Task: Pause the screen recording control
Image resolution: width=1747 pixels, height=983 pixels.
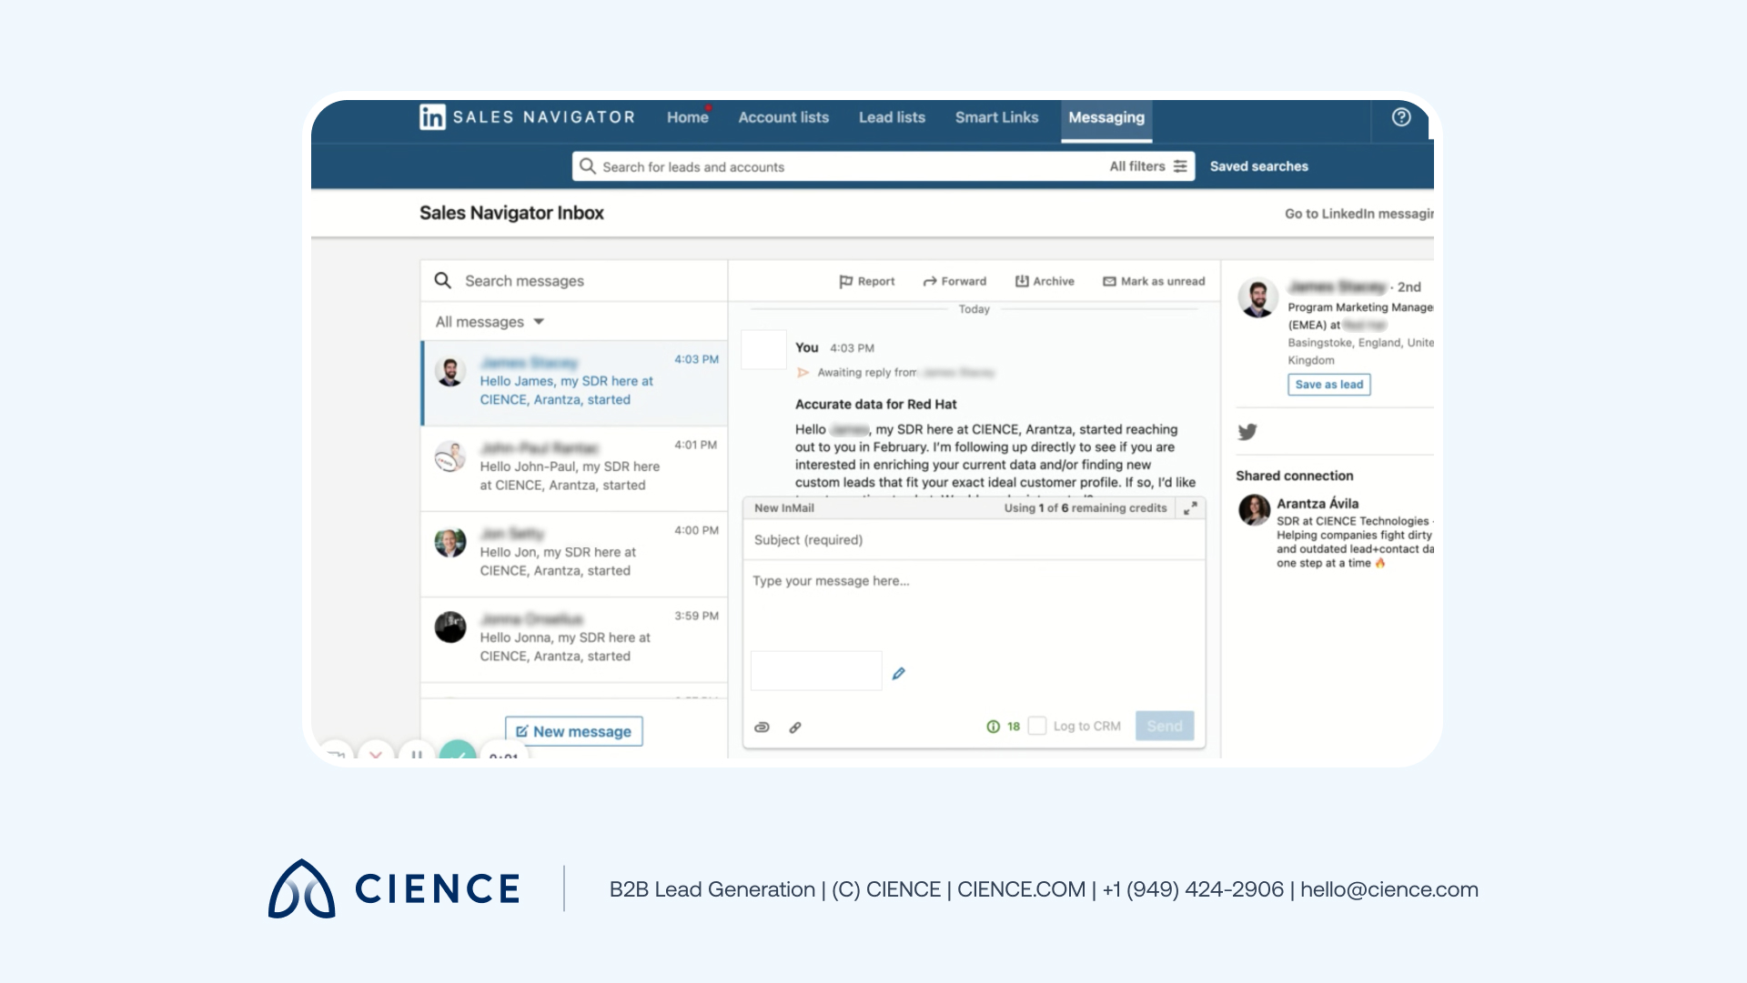Action: [418, 756]
